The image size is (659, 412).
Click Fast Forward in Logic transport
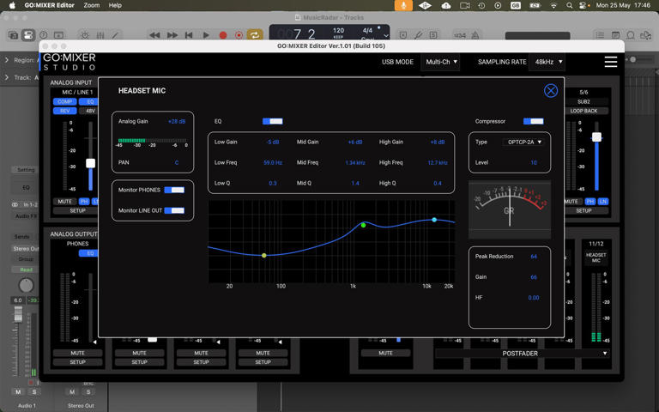[x=172, y=35]
